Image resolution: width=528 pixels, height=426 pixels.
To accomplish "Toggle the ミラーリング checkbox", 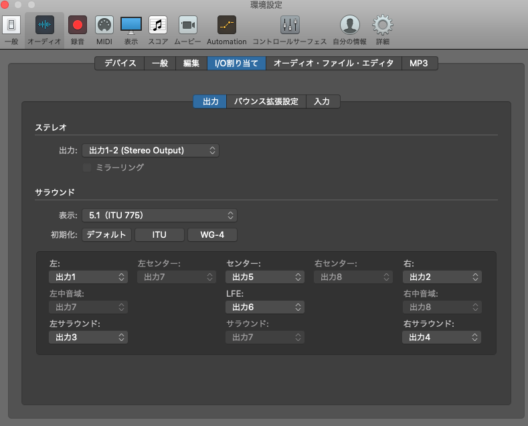I will [87, 167].
